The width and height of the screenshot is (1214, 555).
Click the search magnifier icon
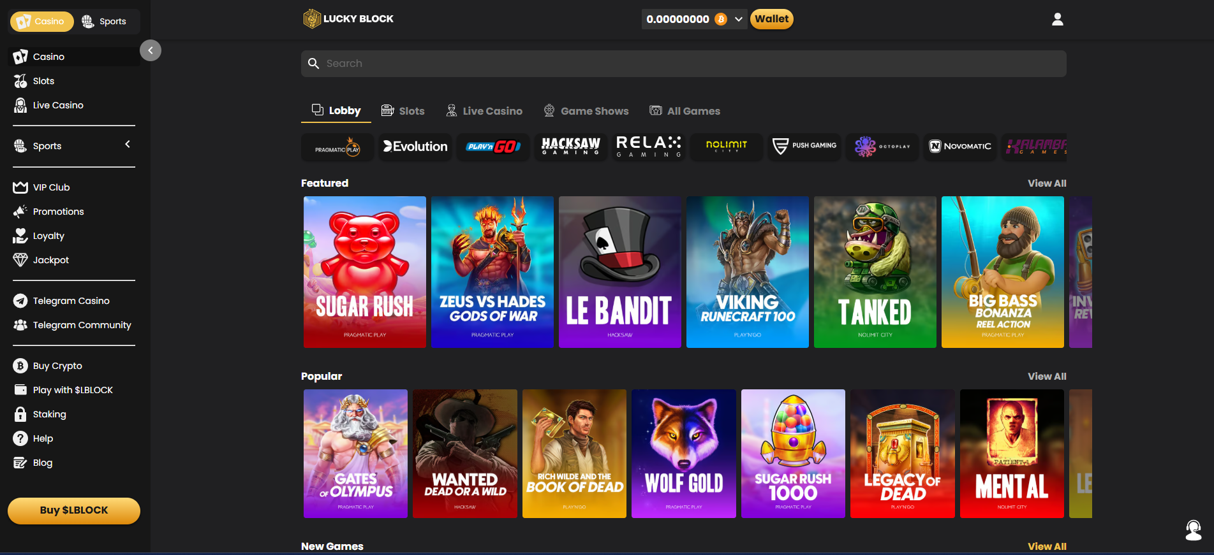pyautogui.click(x=313, y=63)
